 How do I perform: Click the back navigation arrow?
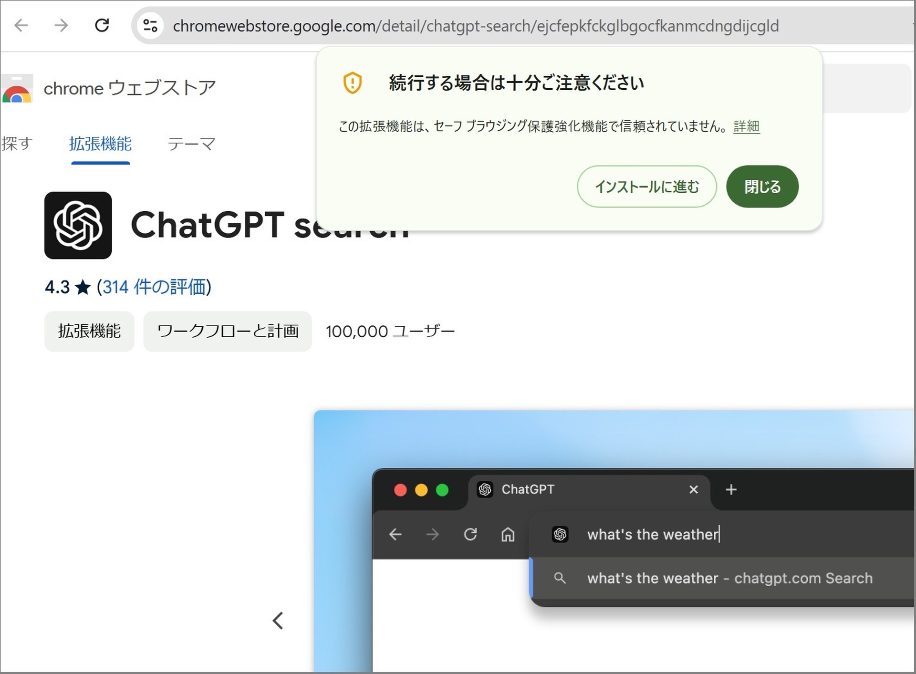(x=21, y=25)
